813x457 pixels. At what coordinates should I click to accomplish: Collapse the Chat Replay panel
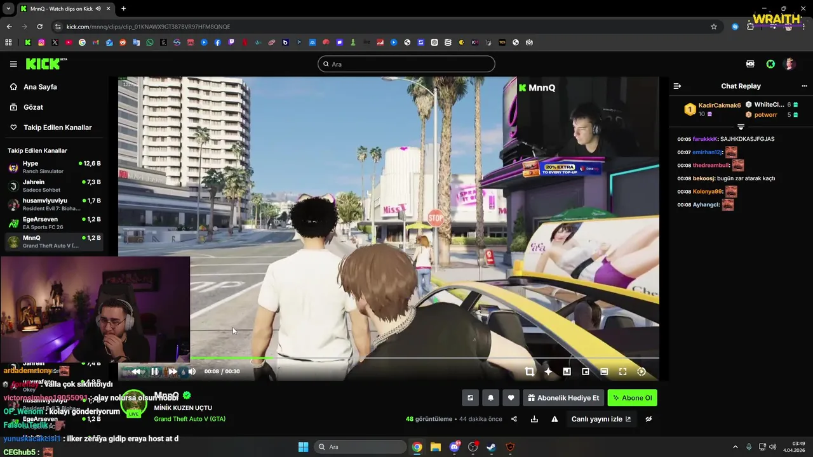(x=677, y=86)
